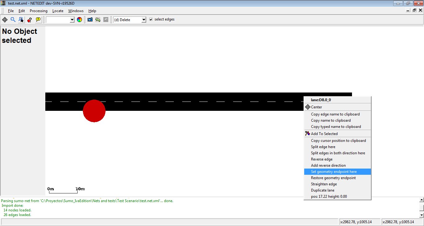
Task: Click the green undo arrow icon
Action: [98, 20]
